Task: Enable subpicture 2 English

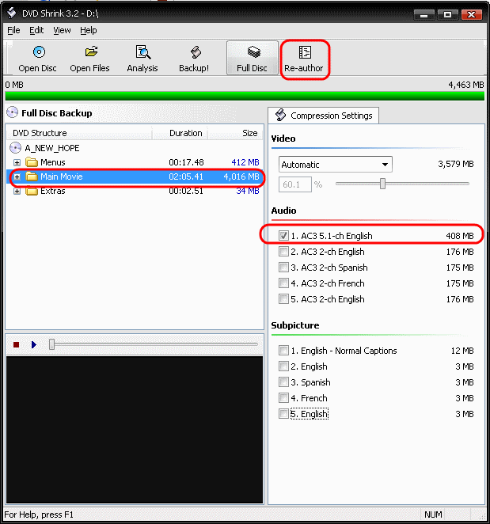Action: 283,366
